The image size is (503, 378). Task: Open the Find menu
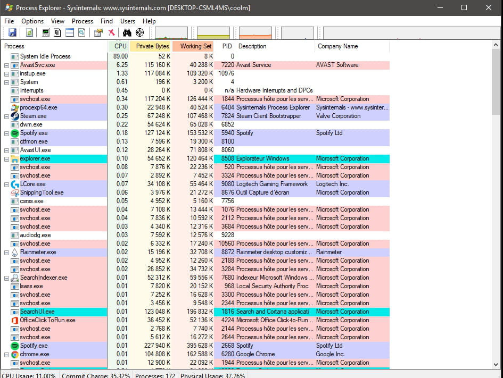106,21
